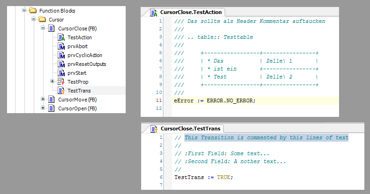The width and height of the screenshot is (370, 194).
Task: Collapse the Function Blocks folder
Action: 24,10
